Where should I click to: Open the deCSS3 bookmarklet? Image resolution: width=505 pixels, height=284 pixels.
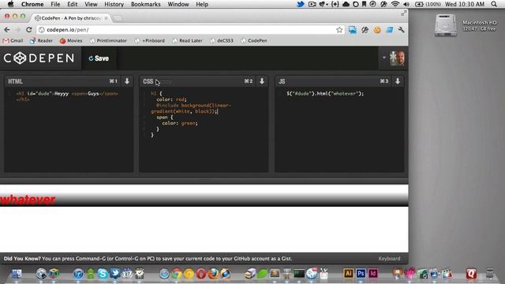click(222, 40)
